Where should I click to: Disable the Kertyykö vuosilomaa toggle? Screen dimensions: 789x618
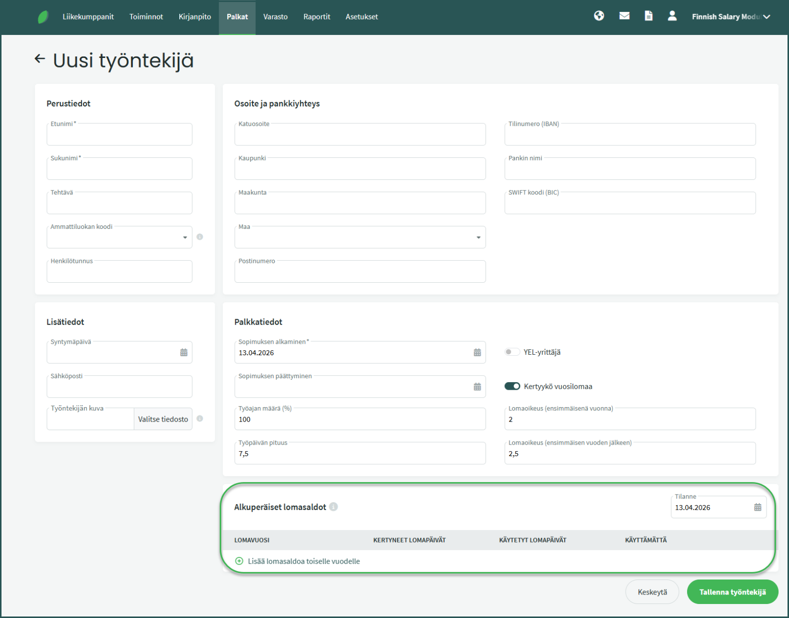click(512, 386)
